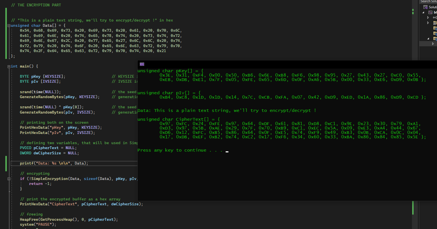Expand the References node in Solution Explorer
This screenshot has width=437, height=229.
tap(428, 18)
